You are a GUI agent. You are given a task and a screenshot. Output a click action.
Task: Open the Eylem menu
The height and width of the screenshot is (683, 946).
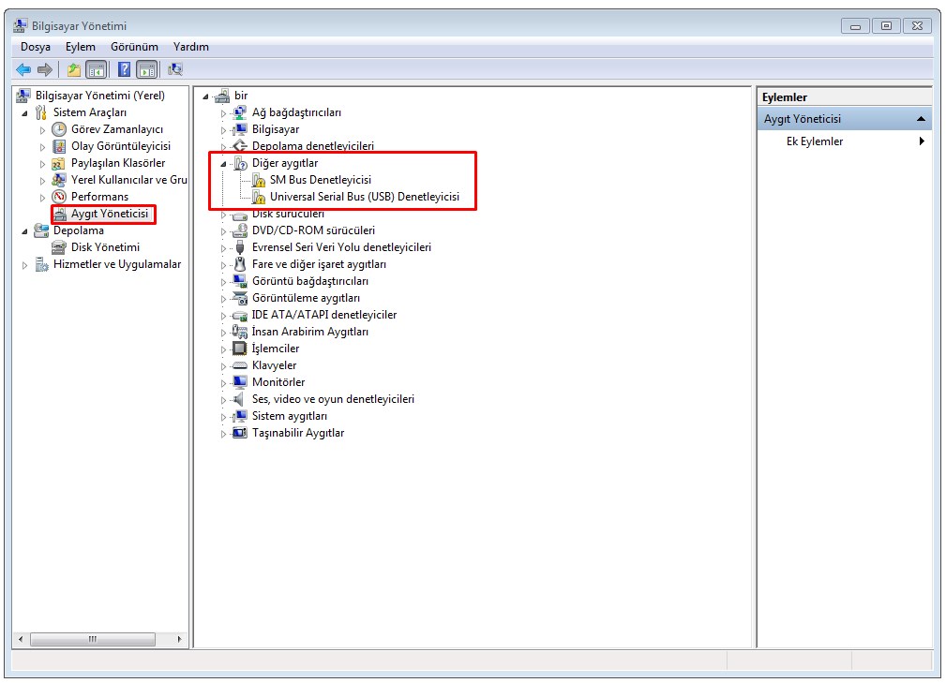click(81, 47)
